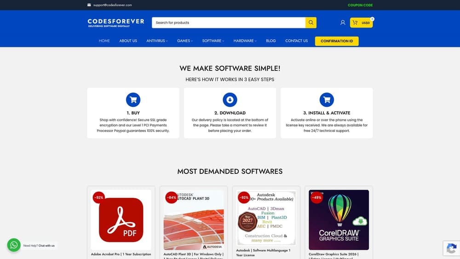Image resolution: width=460 pixels, height=259 pixels.
Task: Expand the ANTIVIRUS dropdown menu
Action: [157, 41]
